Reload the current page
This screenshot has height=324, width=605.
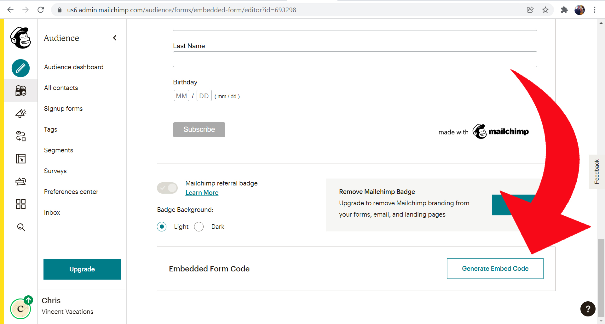[41, 10]
